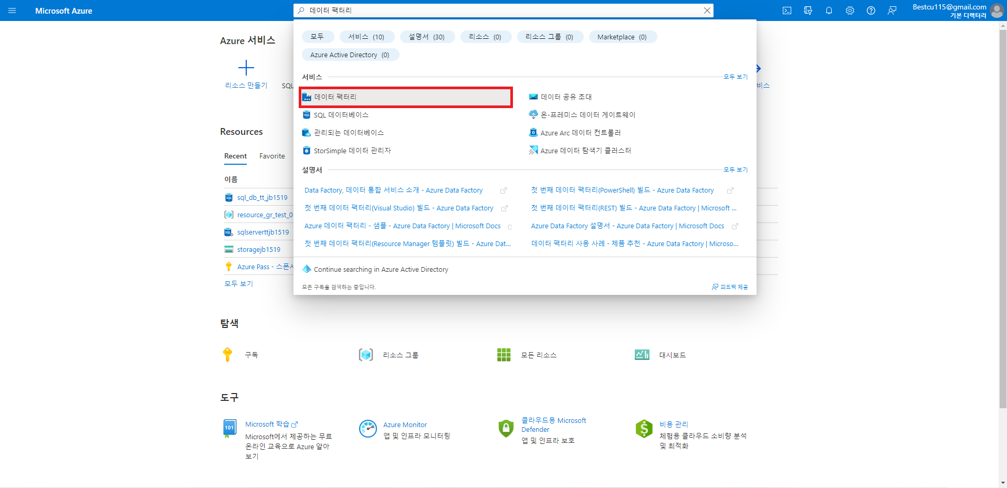Open 리소스 그룹 cube icon
The height and width of the screenshot is (488, 1007).
point(366,355)
